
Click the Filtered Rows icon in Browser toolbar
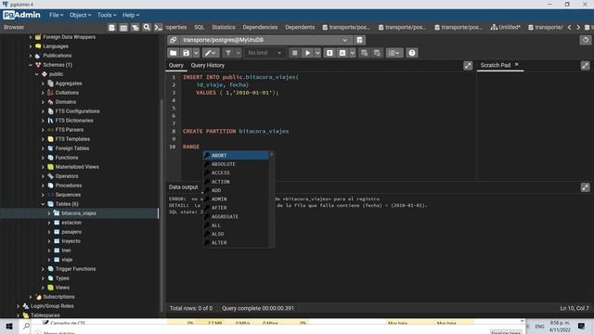136,28
